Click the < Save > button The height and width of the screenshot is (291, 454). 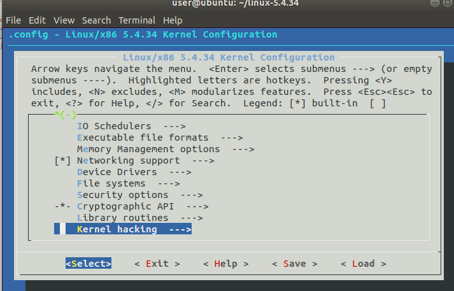point(295,264)
